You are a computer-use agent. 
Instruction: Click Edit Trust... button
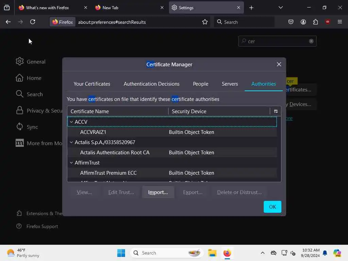coord(121,192)
